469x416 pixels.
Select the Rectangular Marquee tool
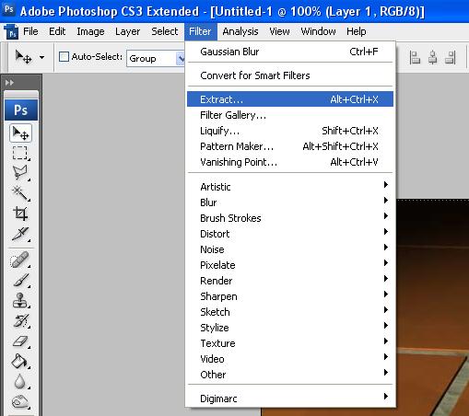[20, 153]
